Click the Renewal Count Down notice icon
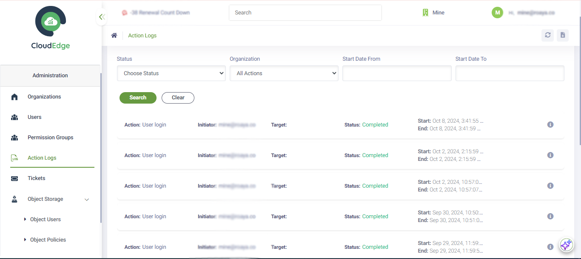The height and width of the screenshot is (259, 581). [125, 13]
